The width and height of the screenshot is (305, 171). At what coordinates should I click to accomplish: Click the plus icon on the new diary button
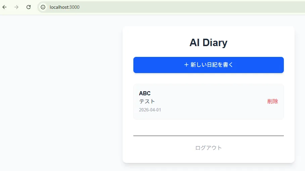pos(186,65)
